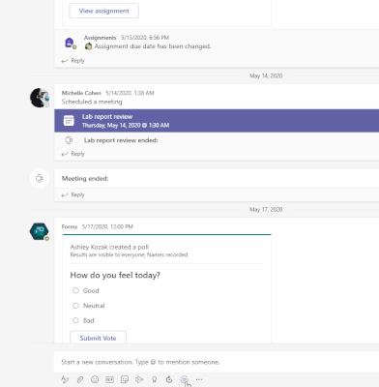Open more messaging extensions (ellipsis)
379x387 pixels.
pyautogui.click(x=199, y=379)
